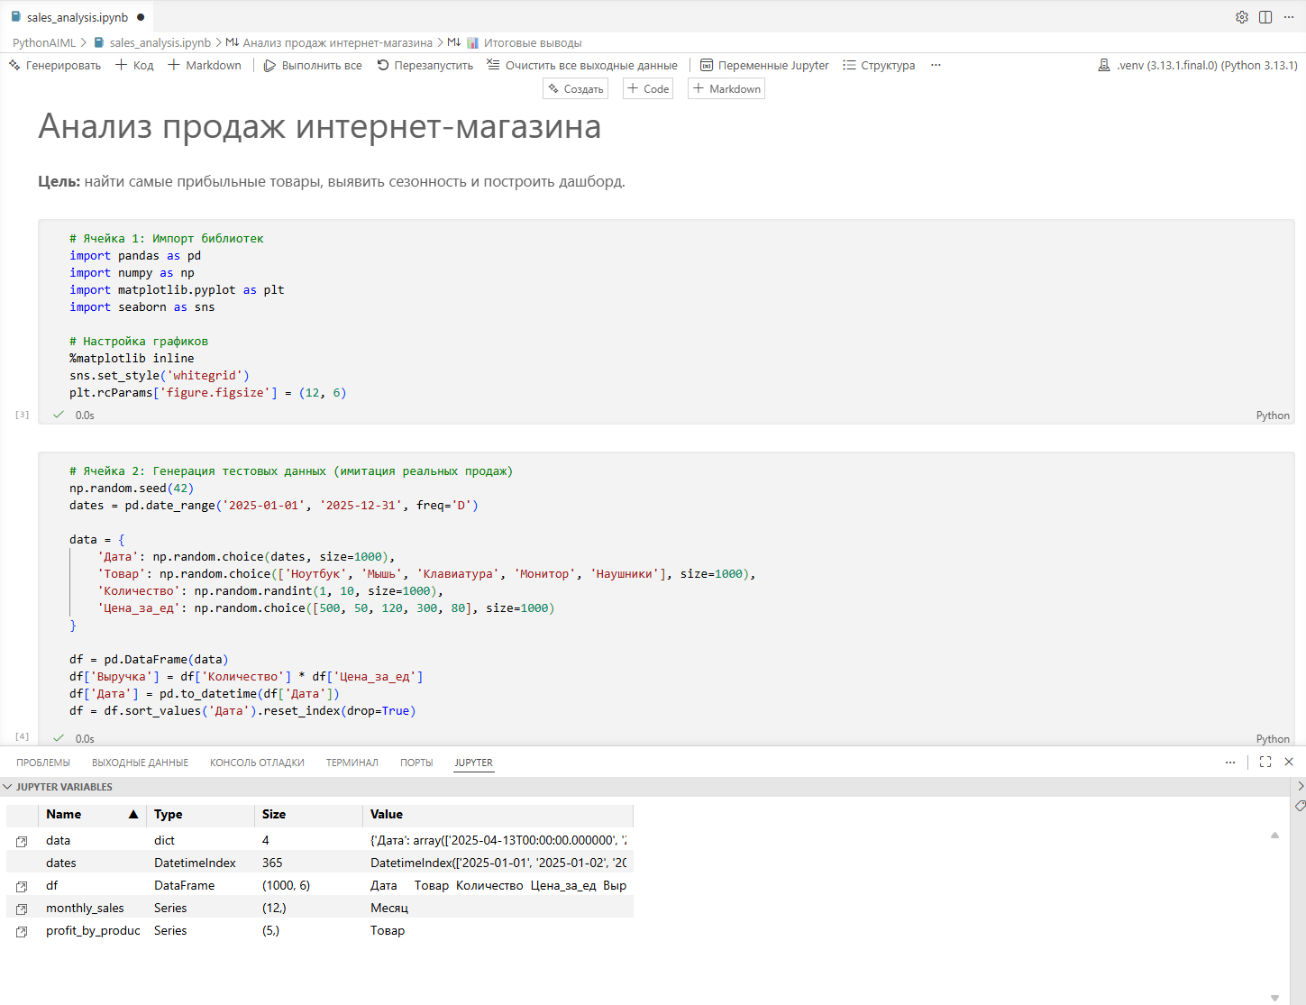The height and width of the screenshot is (1005, 1306).
Task: Select the JUPYTER panel tab
Action: pyautogui.click(x=474, y=763)
